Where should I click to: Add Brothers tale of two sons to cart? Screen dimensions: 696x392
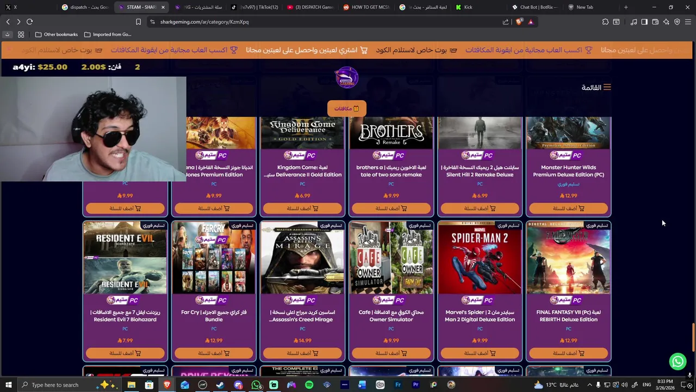[x=391, y=208]
